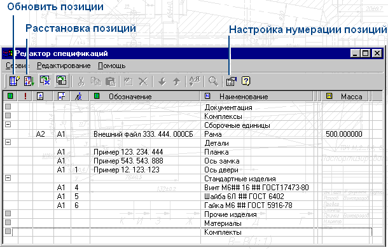388x250 pixels.
Task: Select the Детали section name
Action: tap(216, 143)
